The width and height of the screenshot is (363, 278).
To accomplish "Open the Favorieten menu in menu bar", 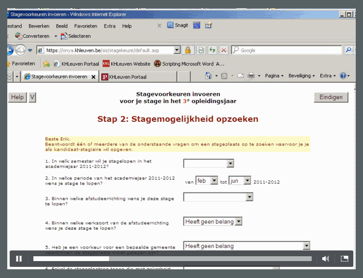I will tap(86, 26).
